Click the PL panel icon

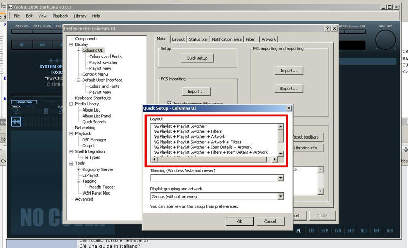pyautogui.click(x=299, y=231)
